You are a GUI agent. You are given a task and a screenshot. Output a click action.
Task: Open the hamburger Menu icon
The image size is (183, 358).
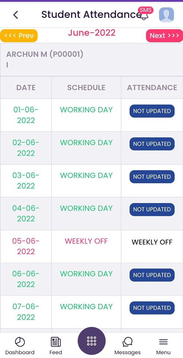coord(163,342)
